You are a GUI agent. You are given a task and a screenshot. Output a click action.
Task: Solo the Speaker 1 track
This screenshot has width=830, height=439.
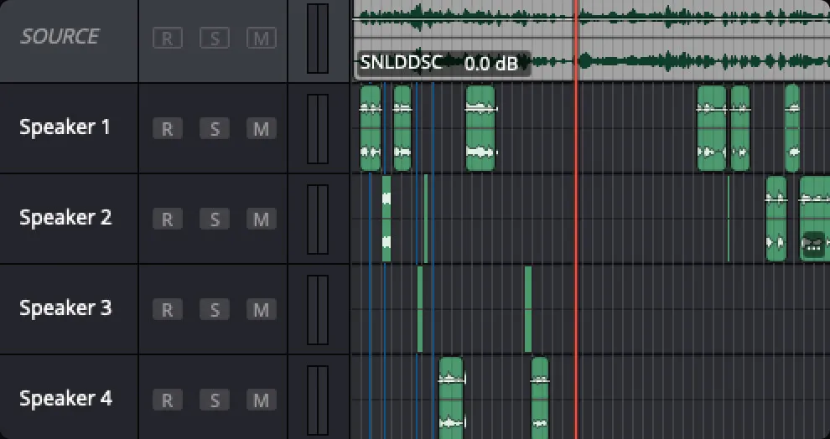click(215, 129)
